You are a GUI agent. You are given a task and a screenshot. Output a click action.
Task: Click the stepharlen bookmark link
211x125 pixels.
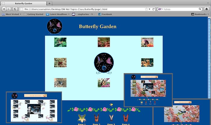(x=85, y=14)
